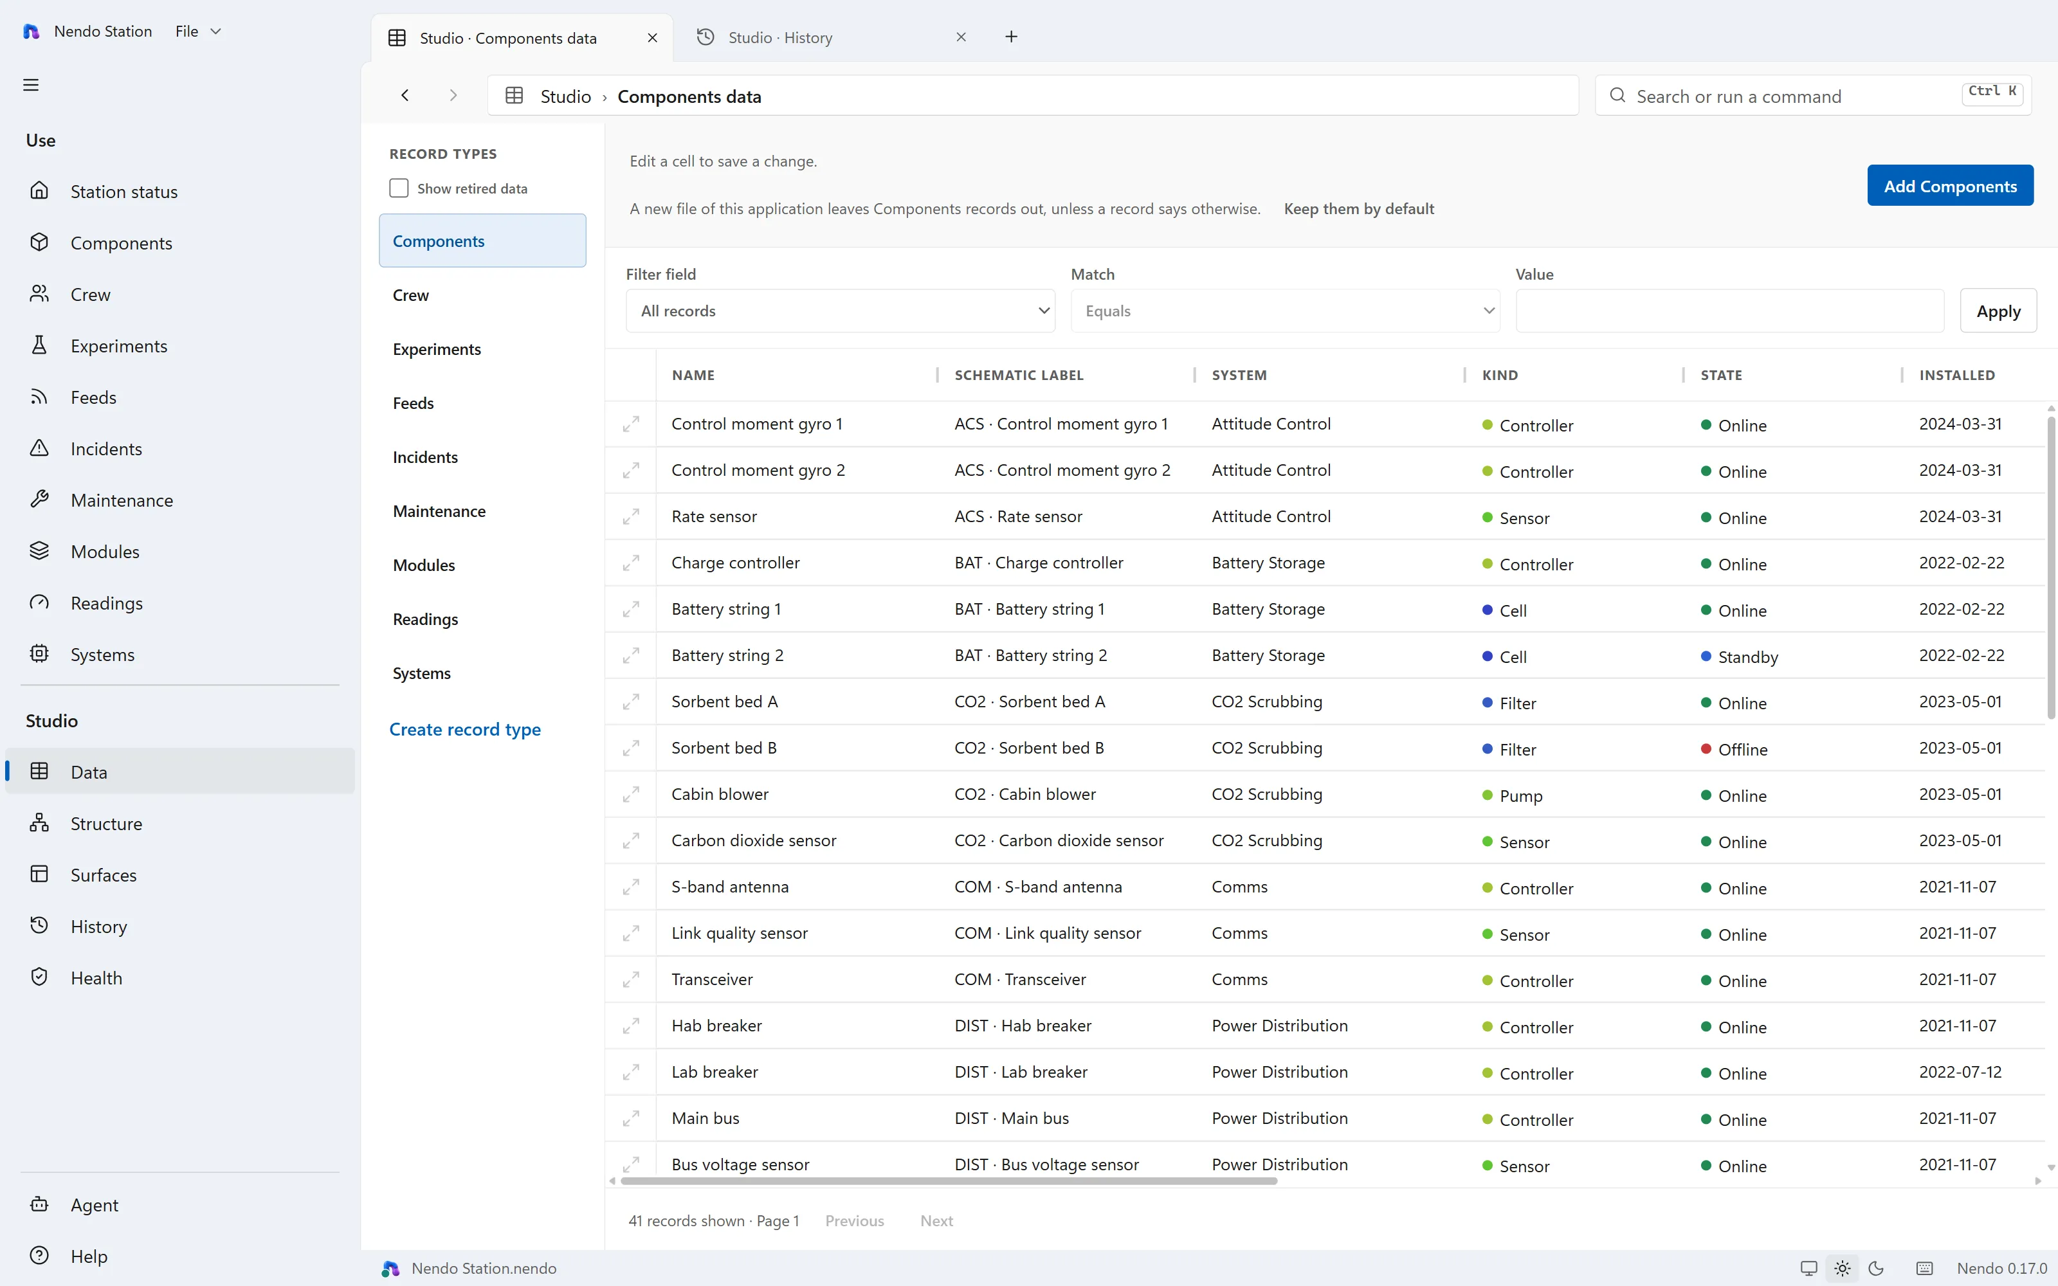Open the File menu dropdown
The height and width of the screenshot is (1286, 2058).
(198, 32)
